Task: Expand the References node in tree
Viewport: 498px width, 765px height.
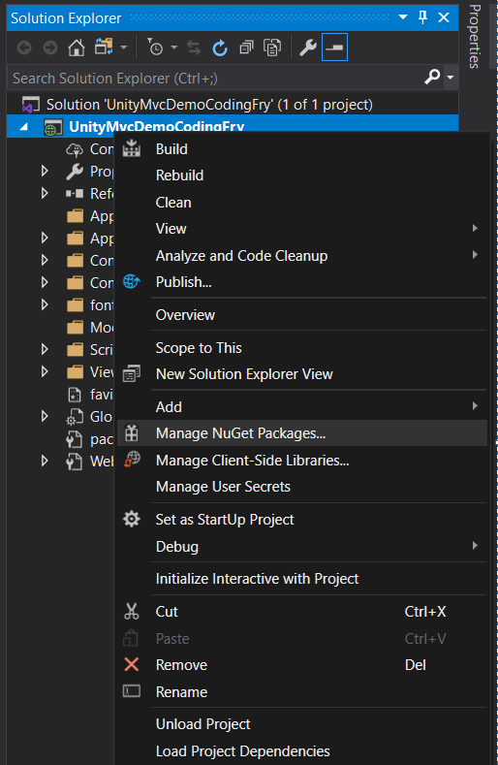Action: click(x=45, y=193)
